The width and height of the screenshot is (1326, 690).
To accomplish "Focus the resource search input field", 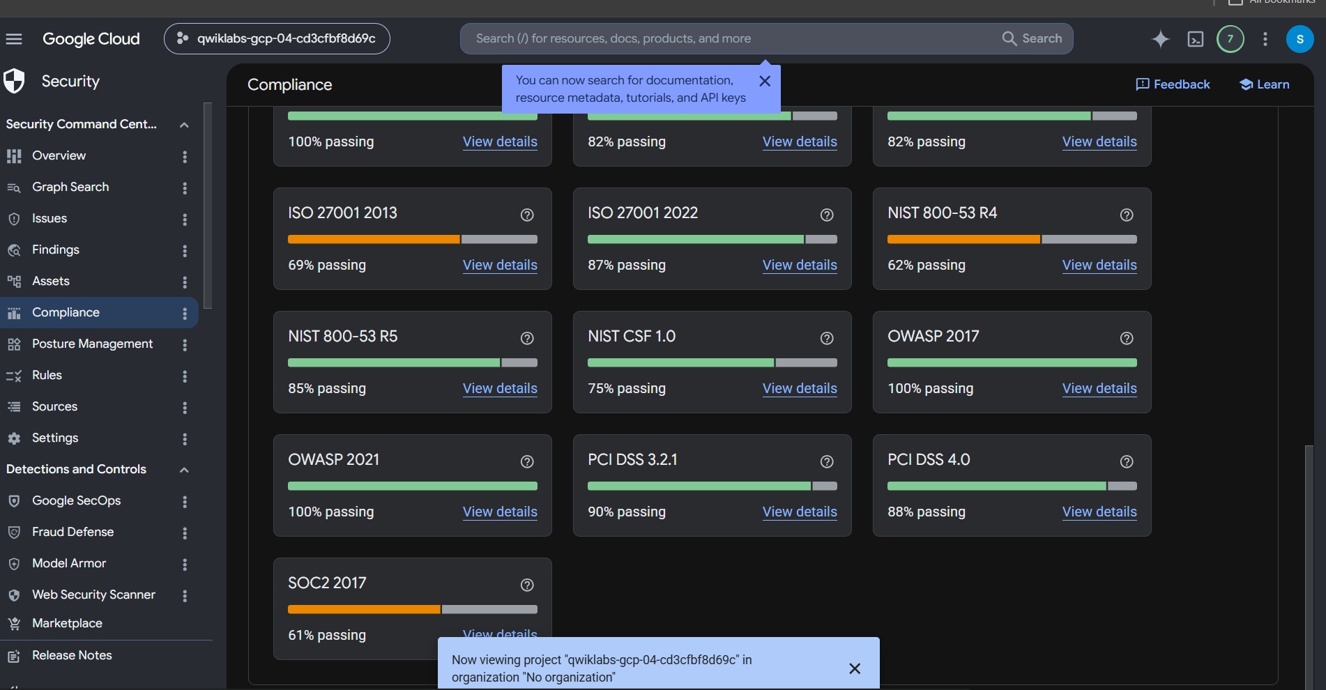I will [x=732, y=38].
